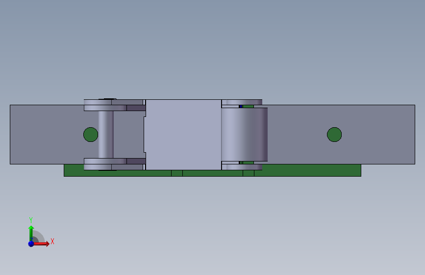The image size is (425, 275).
Task: Select the thin vertical pin on the left
Action: coord(106,135)
